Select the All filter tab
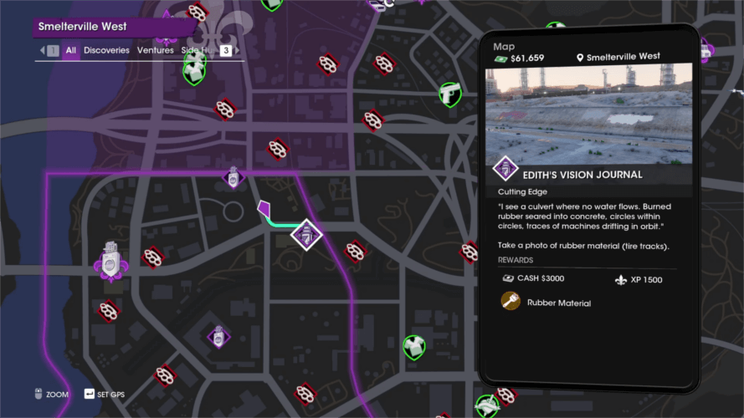Viewport: 744px width, 418px height. tap(70, 50)
